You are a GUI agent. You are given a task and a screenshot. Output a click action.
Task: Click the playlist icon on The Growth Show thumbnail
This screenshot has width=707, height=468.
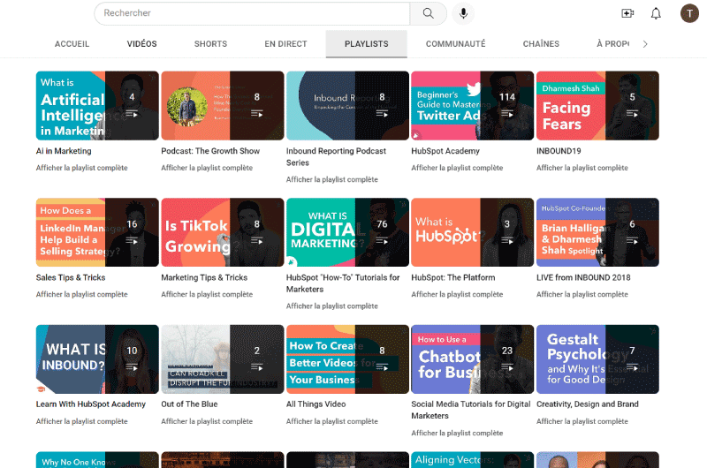(256, 114)
